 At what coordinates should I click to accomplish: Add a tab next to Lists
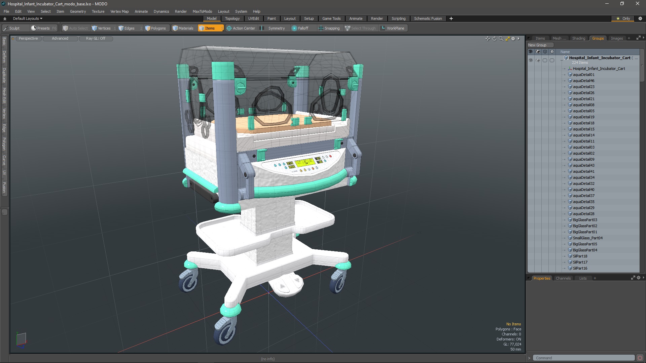pos(595,278)
